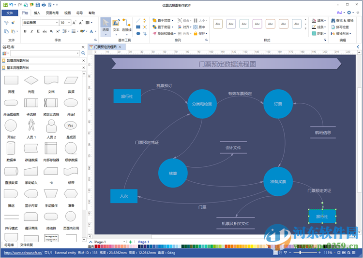Pick the rectangle drawing tool
363x258 pixels.
click(x=138, y=27)
